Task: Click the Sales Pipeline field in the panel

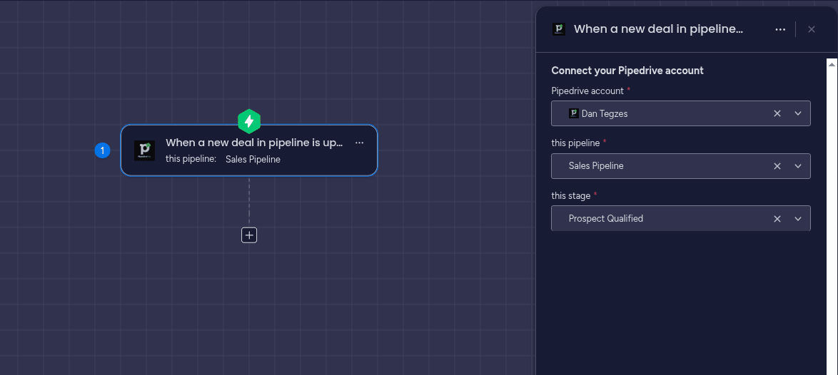Action: tap(680, 166)
